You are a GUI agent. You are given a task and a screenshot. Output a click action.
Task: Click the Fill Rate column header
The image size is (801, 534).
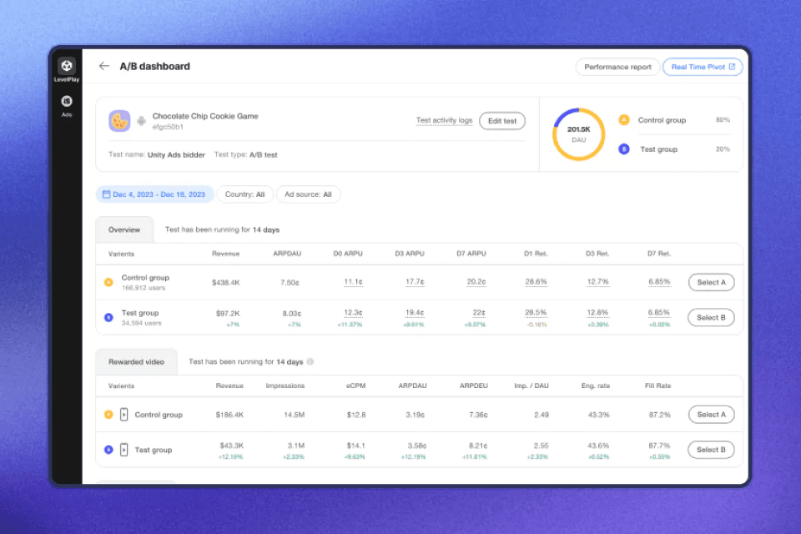pos(658,385)
